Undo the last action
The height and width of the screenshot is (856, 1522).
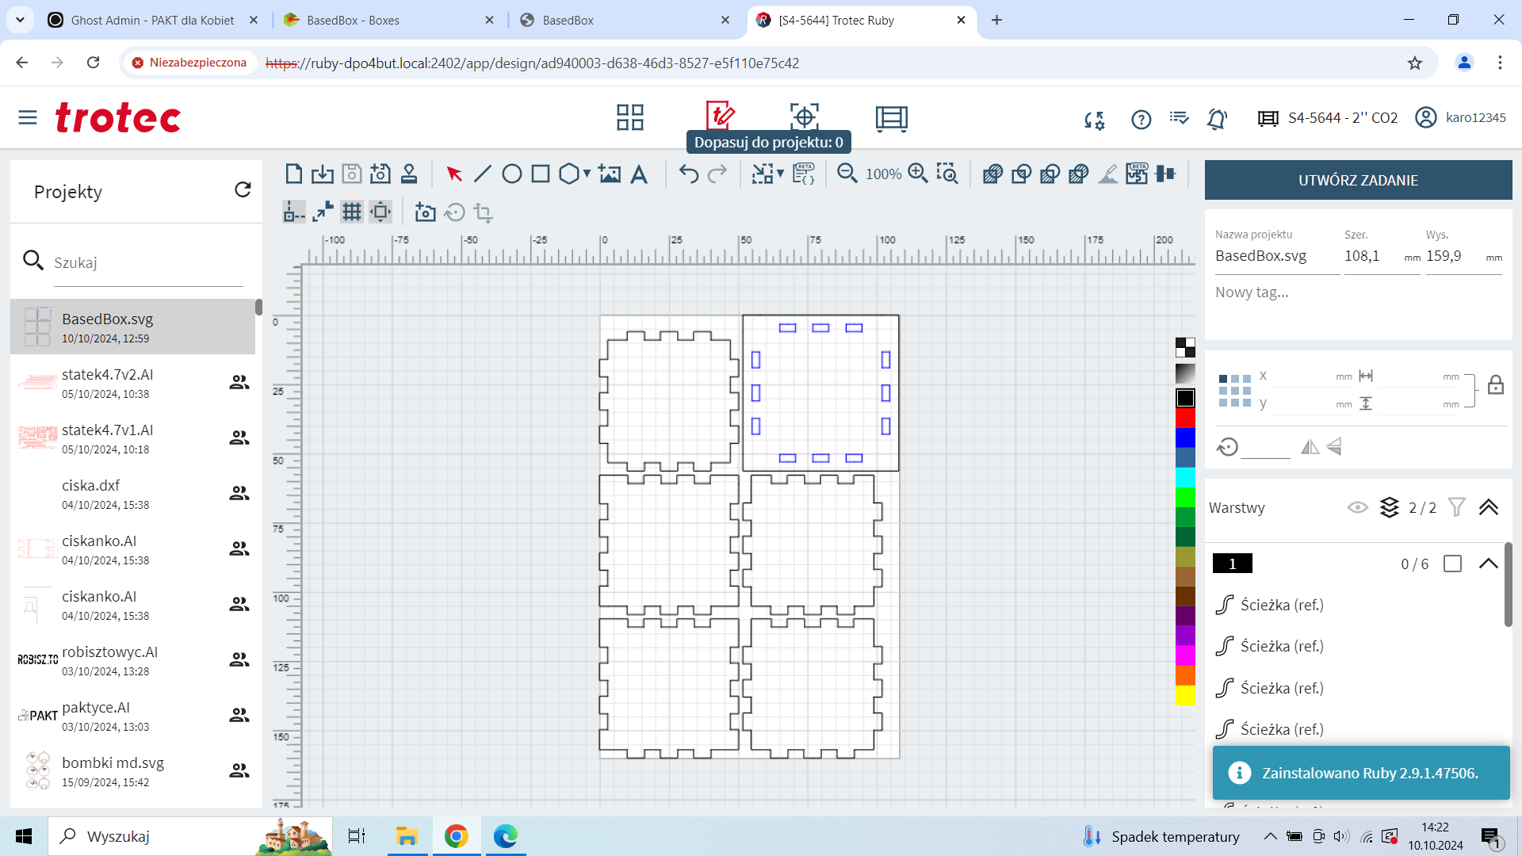tap(689, 174)
